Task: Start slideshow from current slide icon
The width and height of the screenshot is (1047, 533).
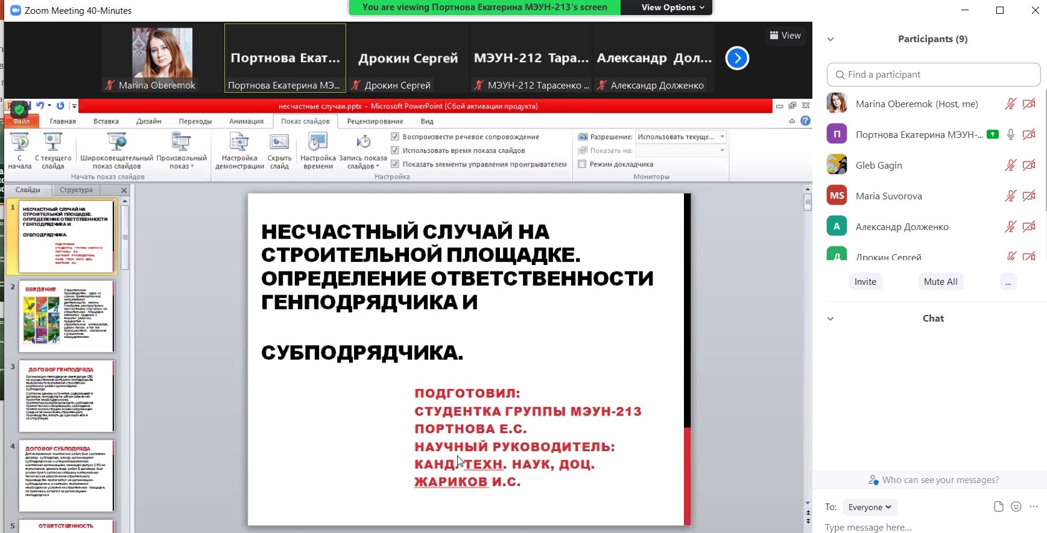Action: click(52, 143)
